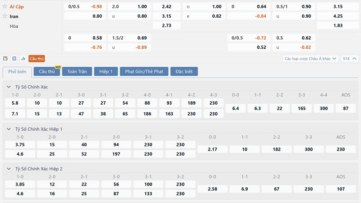Open the bookmaker icon next to the list view icon
This screenshot has height=203, width=361.
[x=5, y=59]
